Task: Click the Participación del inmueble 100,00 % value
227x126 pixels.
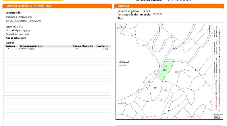Action: pos(157,14)
